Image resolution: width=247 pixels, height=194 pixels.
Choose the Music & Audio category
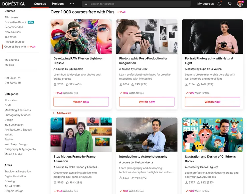click(x=13, y=154)
